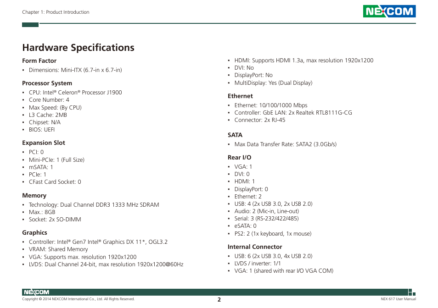Image resolution: width=438 pixels, height=308 pixels.
Task: Click the L3 Cache: 2MB line
Action: tap(48, 115)
